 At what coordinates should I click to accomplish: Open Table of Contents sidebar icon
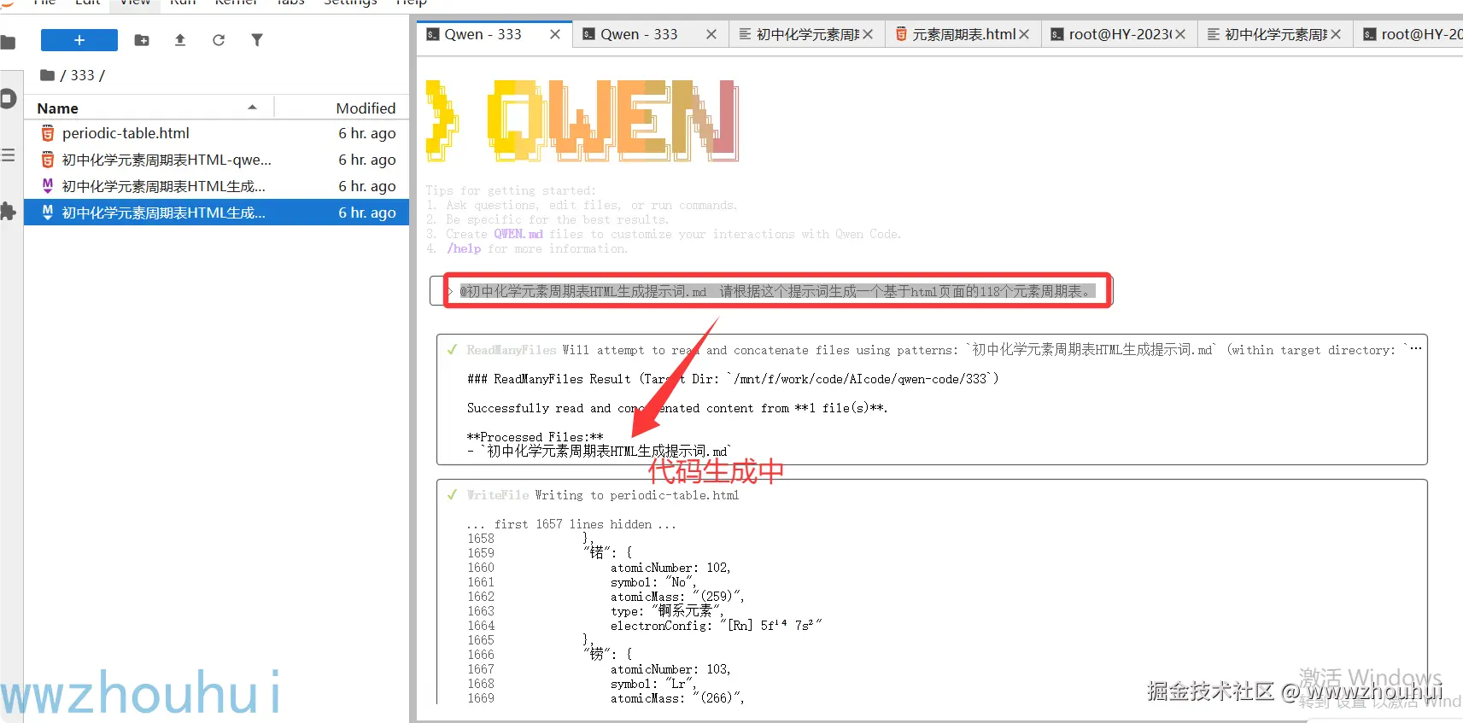pyautogui.click(x=9, y=155)
